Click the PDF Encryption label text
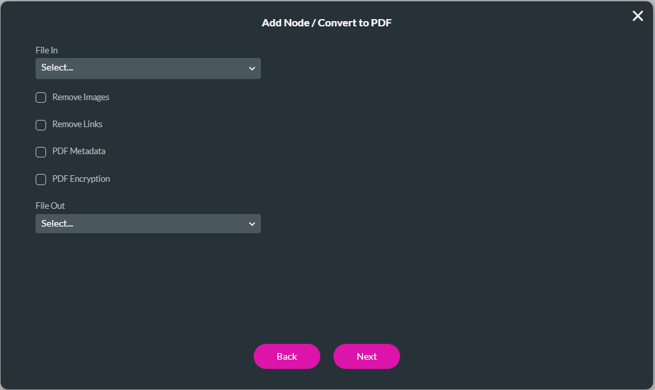The width and height of the screenshot is (655, 390). 81,179
